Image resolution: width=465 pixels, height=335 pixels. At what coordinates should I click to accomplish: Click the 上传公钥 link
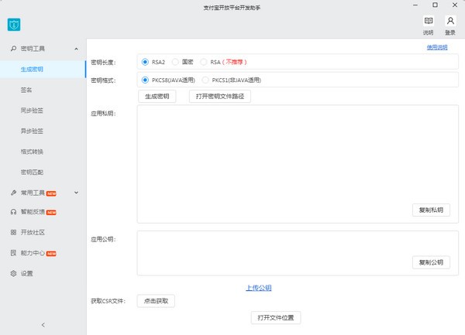(x=258, y=288)
